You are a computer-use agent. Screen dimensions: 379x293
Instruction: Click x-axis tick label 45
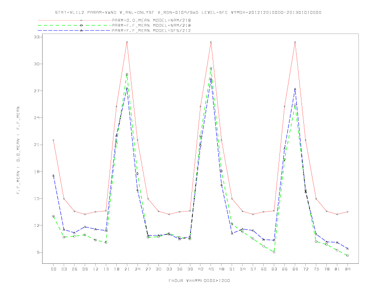click(x=211, y=269)
